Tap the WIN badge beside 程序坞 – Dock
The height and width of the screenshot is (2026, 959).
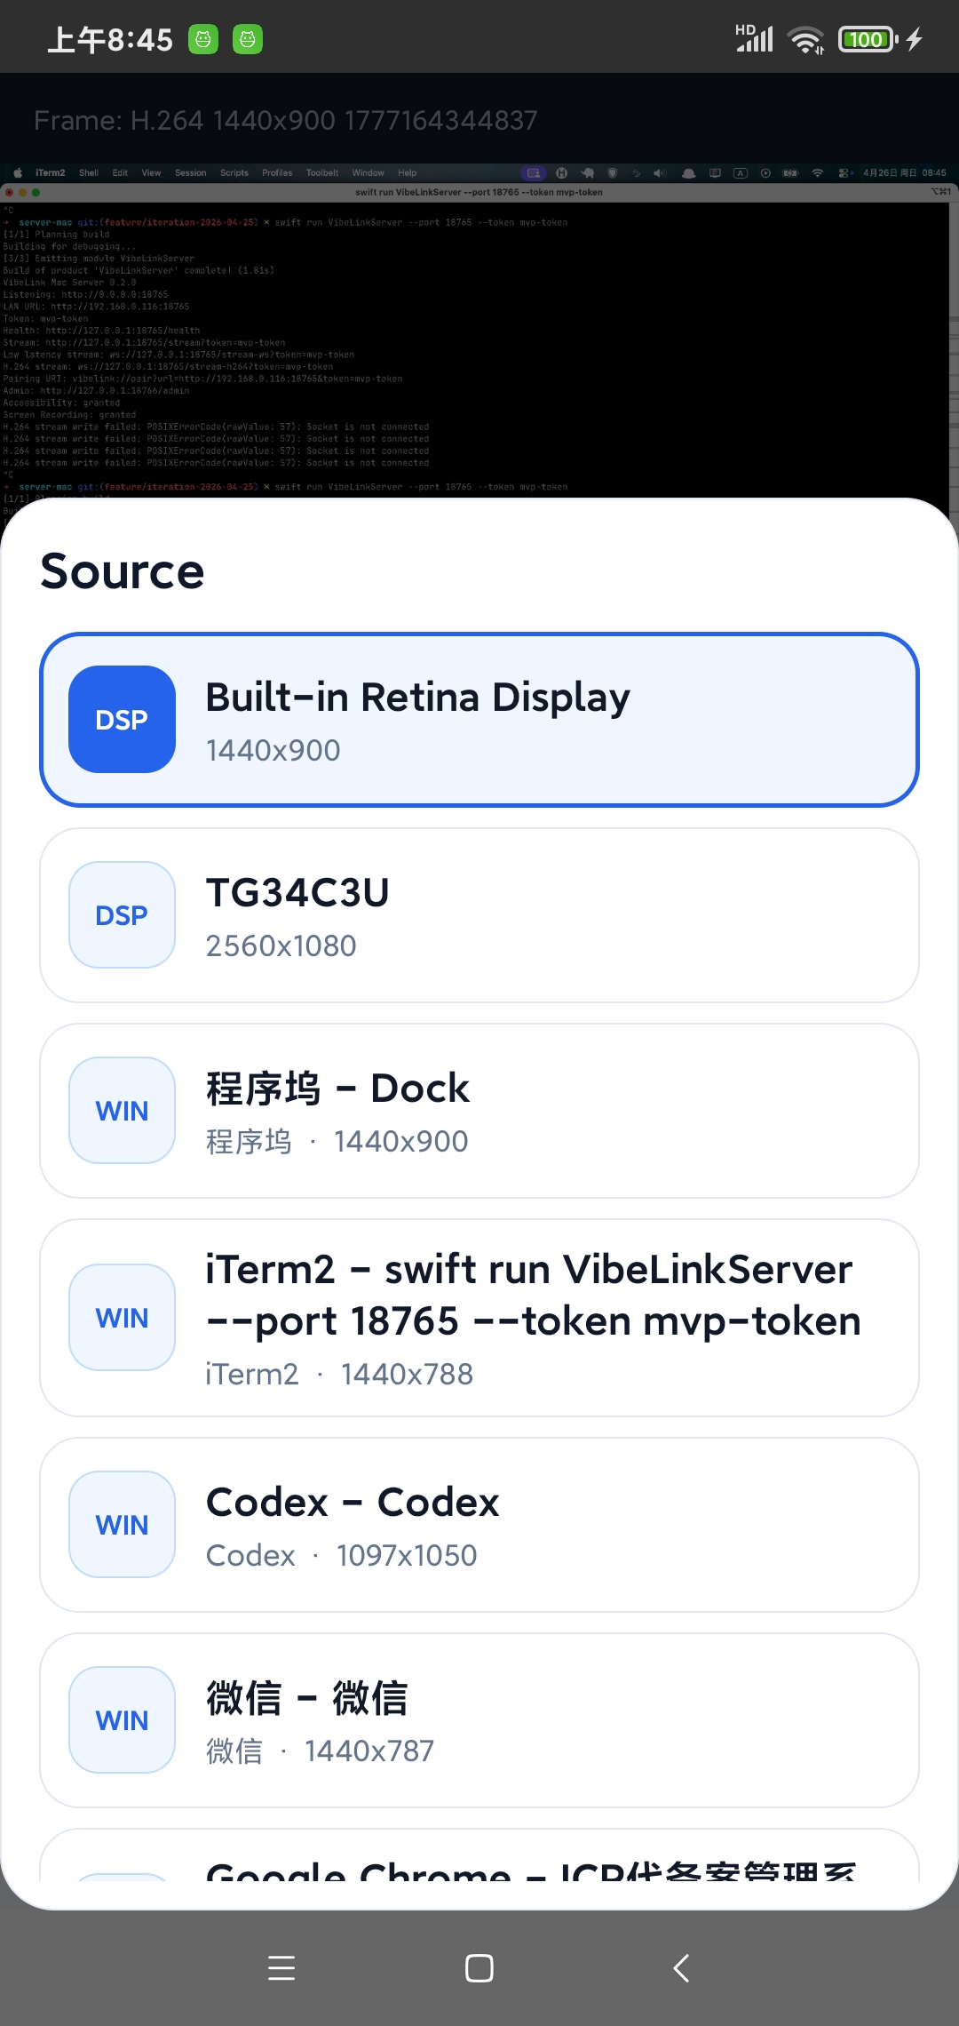123,1110
